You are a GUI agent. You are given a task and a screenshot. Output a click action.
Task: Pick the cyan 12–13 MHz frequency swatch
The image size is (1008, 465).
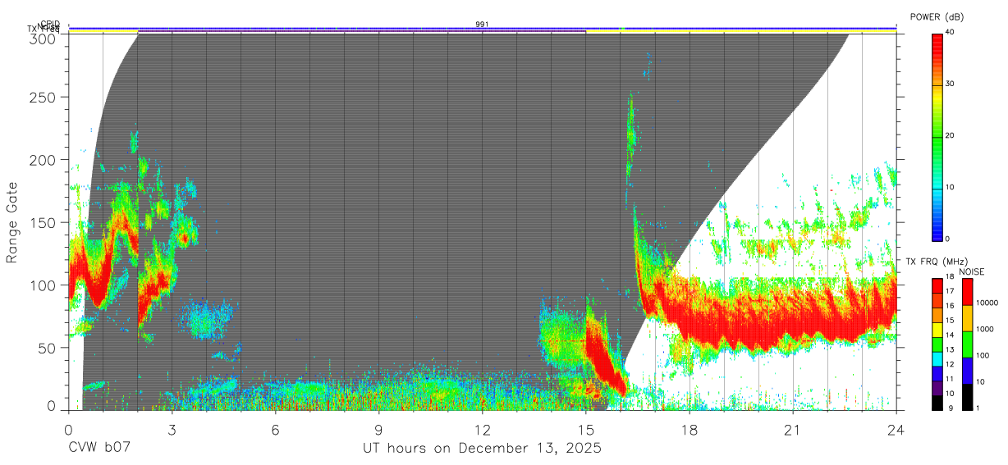(937, 358)
